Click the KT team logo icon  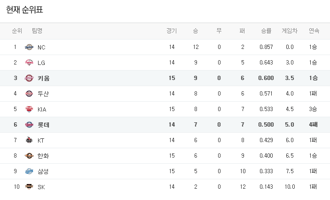pyautogui.click(x=29, y=140)
